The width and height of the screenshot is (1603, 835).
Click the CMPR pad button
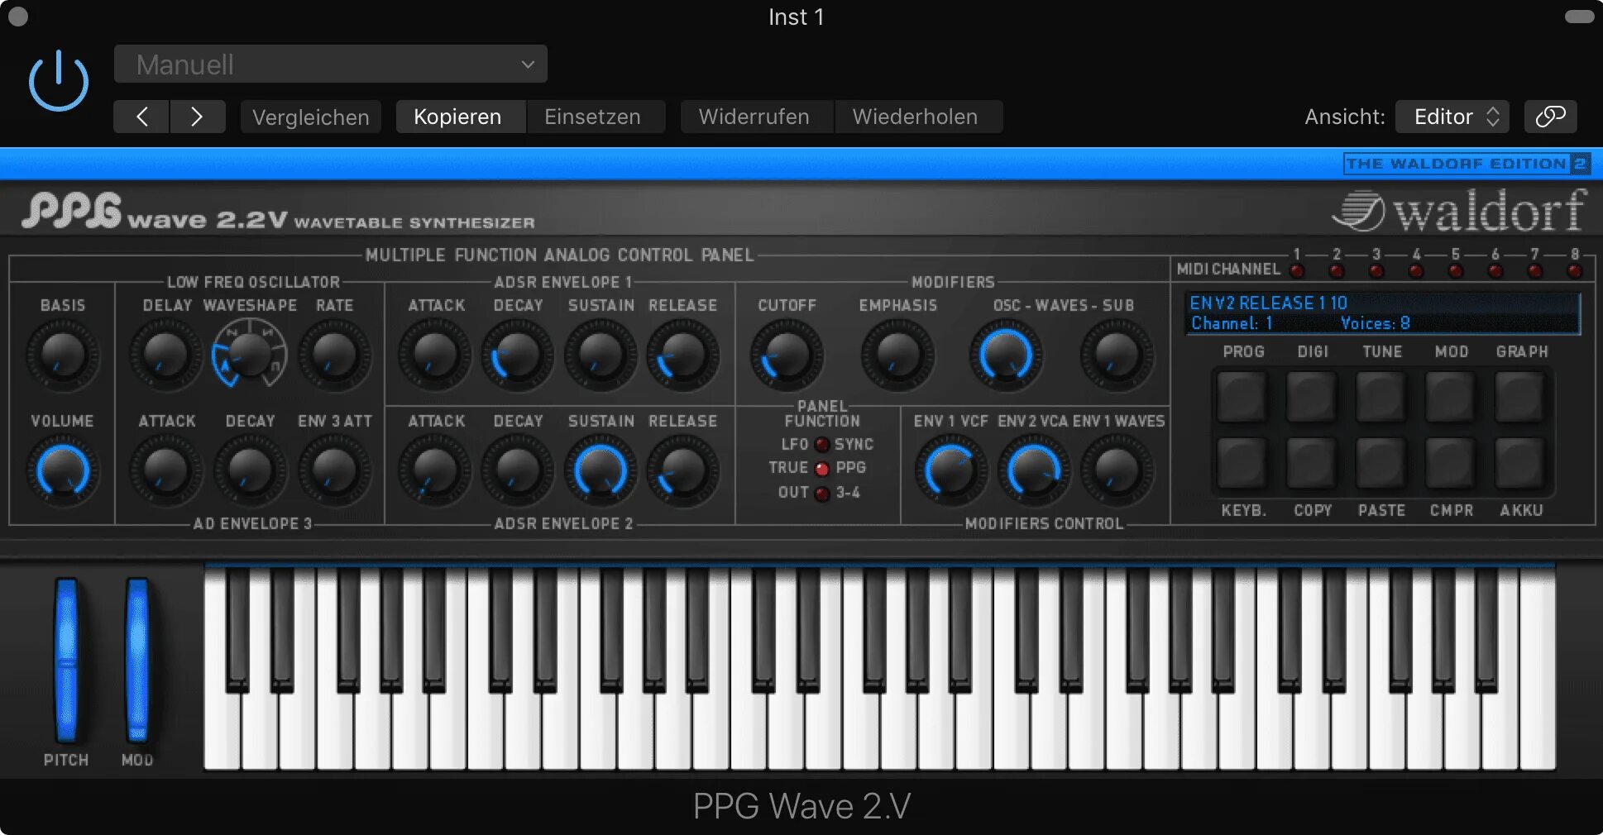point(1451,463)
